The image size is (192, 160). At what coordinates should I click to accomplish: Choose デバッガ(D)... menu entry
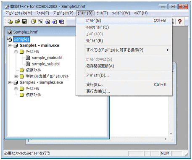(124, 76)
